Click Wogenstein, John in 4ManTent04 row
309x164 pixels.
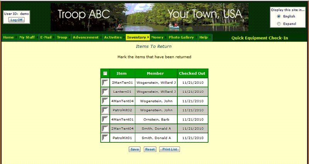tap(156, 101)
